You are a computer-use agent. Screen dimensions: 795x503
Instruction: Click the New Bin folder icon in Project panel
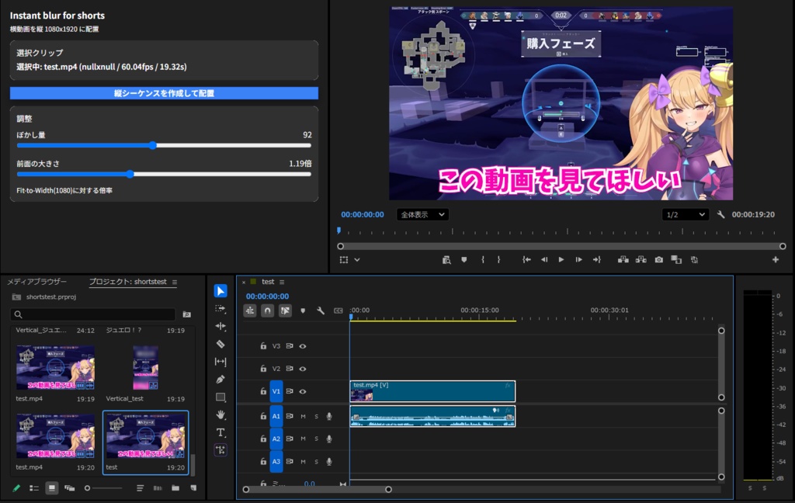tap(175, 488)
